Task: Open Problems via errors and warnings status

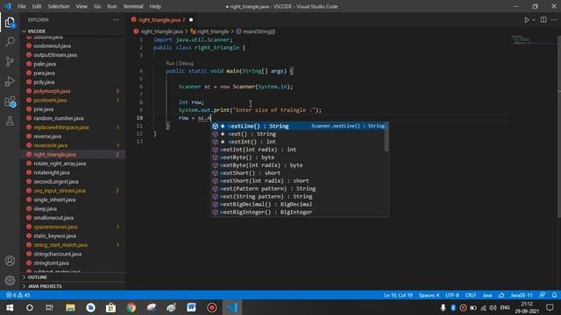Action: [x=18, y=296]
